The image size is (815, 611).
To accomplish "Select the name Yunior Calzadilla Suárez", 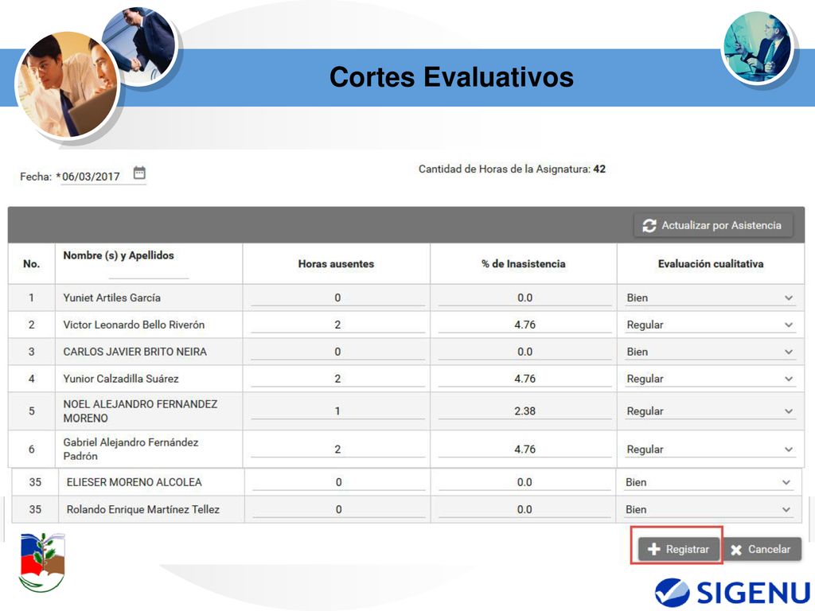I will tap(121, 379).
